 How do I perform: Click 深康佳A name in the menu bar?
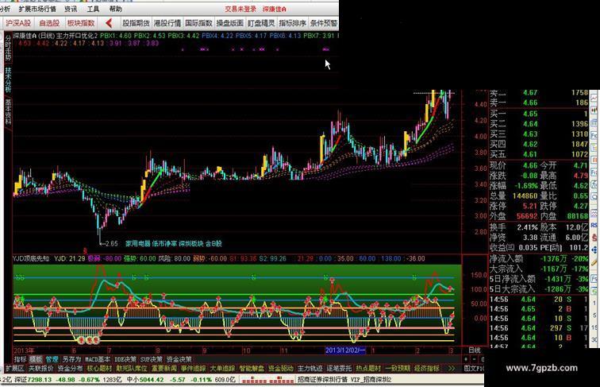[275, 9]
